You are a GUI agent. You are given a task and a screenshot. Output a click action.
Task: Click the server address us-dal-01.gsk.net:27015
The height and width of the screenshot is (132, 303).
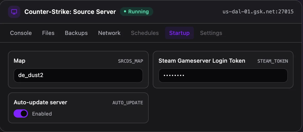pyautogui.click(x=258, y=12)
